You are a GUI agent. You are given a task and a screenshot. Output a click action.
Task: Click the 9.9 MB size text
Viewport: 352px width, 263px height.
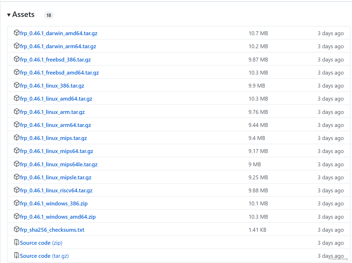coord(257,86)
